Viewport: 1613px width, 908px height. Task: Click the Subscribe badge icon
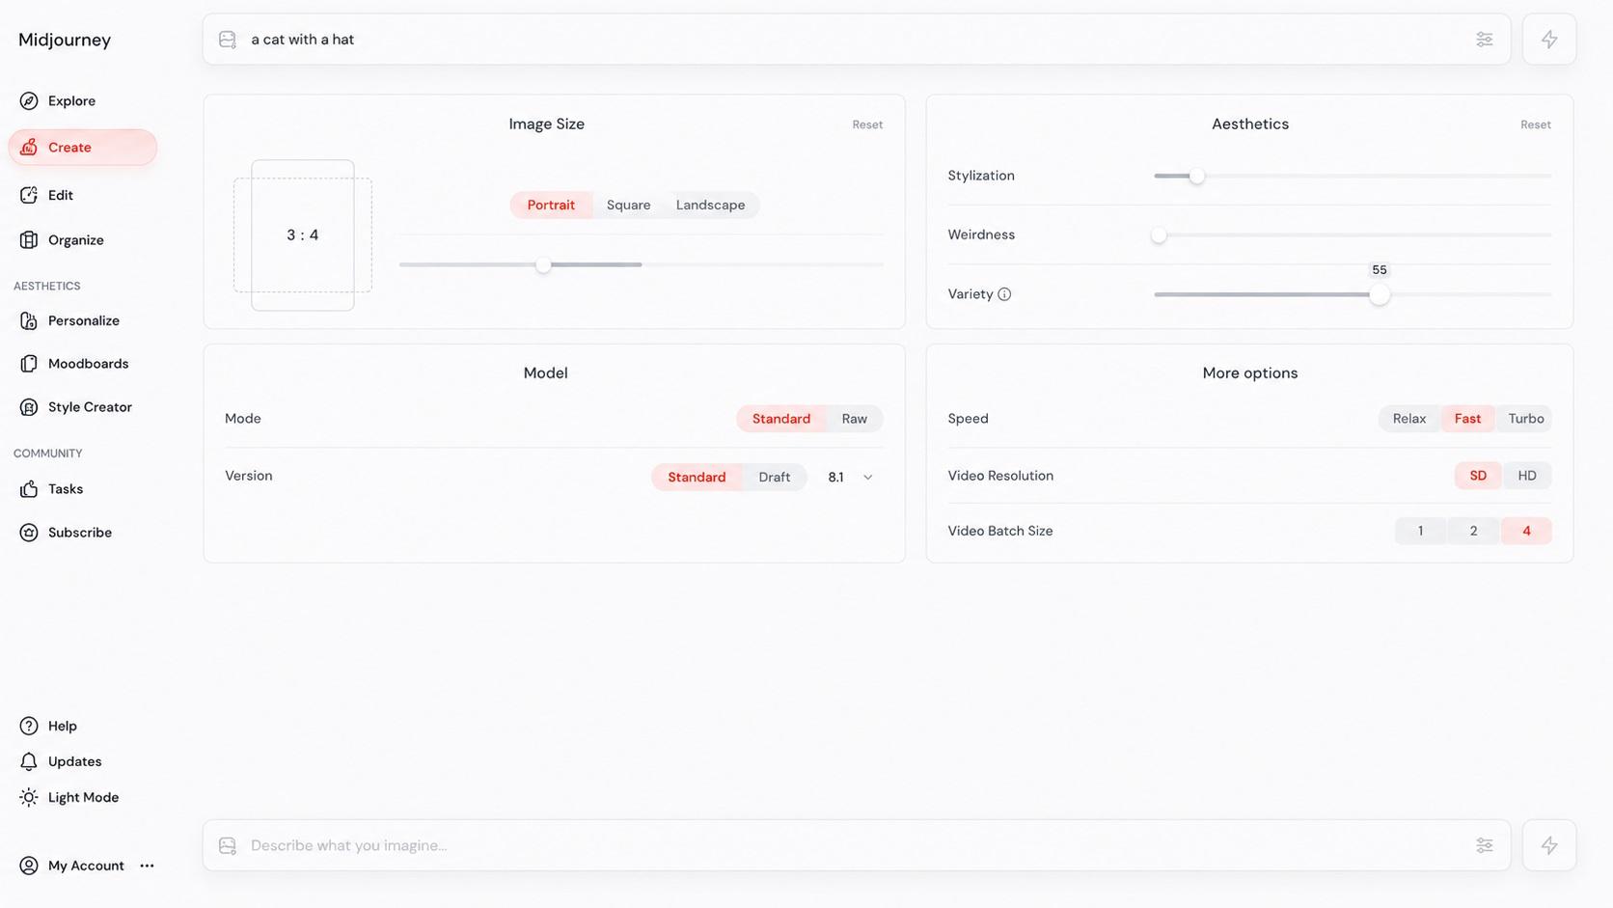[29, 533]
